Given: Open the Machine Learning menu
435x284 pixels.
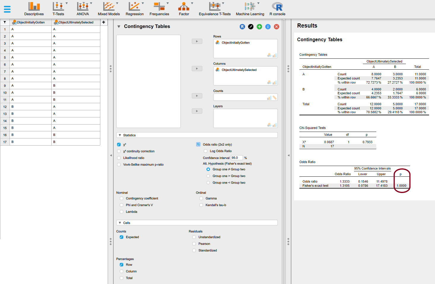Looking at the screenshot, I should (250, 9).
